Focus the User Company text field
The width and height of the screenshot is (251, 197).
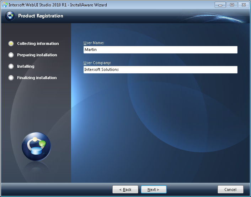click(x=160, y=70)
